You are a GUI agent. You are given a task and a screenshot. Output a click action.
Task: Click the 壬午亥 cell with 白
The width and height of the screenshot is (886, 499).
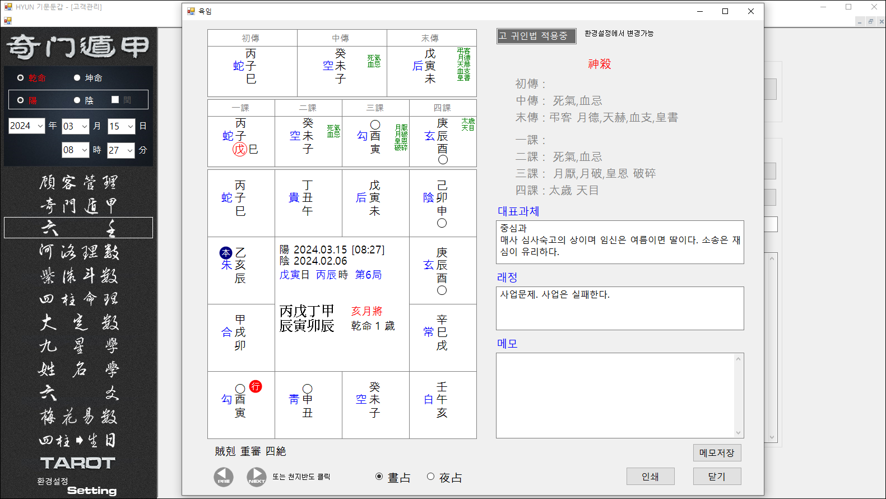pos(443,405)
